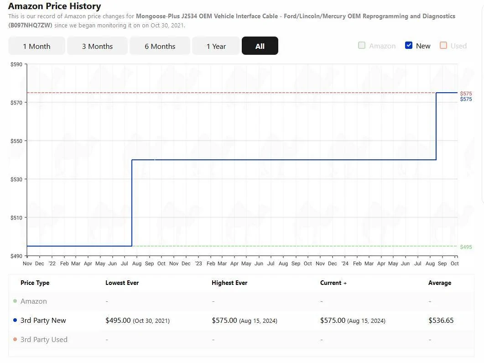Switch to the 6 Months view

tap(160, 46)
